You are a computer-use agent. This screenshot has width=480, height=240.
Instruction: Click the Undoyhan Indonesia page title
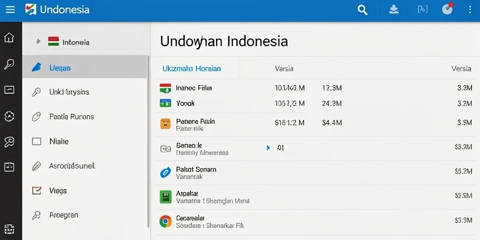[224, 41]
